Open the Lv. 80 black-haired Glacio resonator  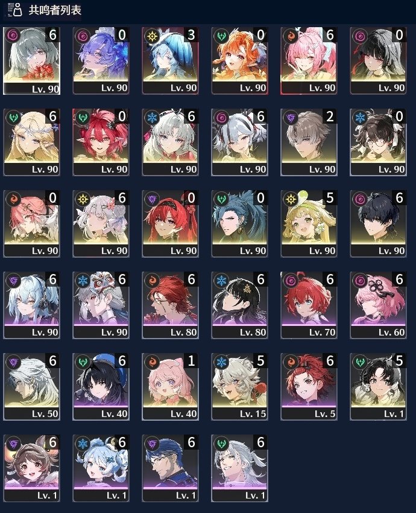click(x=239, y=305)
